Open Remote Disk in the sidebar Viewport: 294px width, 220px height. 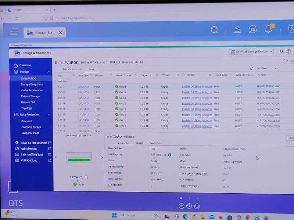pyautogui.click(x=28, y=102)
